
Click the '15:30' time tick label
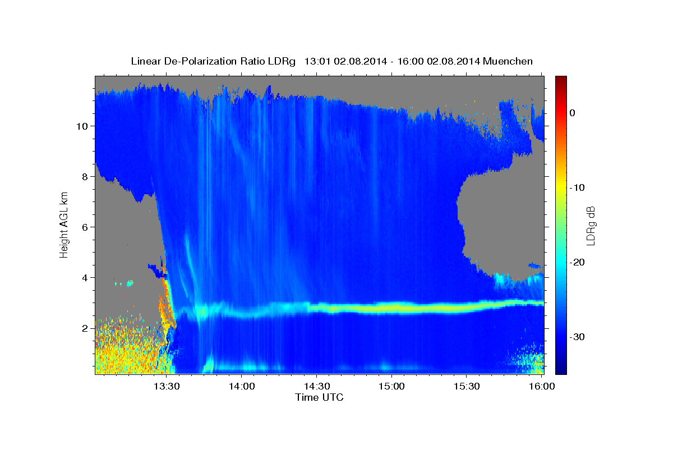[466, 387]
